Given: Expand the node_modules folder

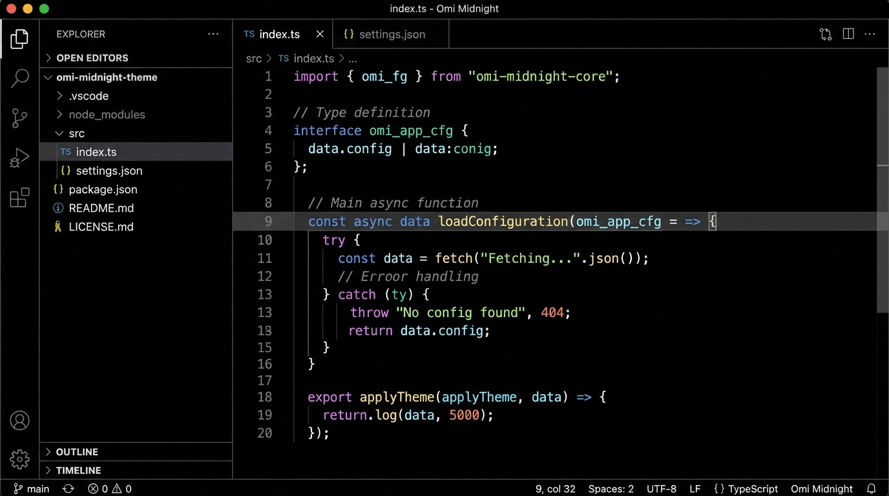Looking at the screenshot, I should 136,114.
